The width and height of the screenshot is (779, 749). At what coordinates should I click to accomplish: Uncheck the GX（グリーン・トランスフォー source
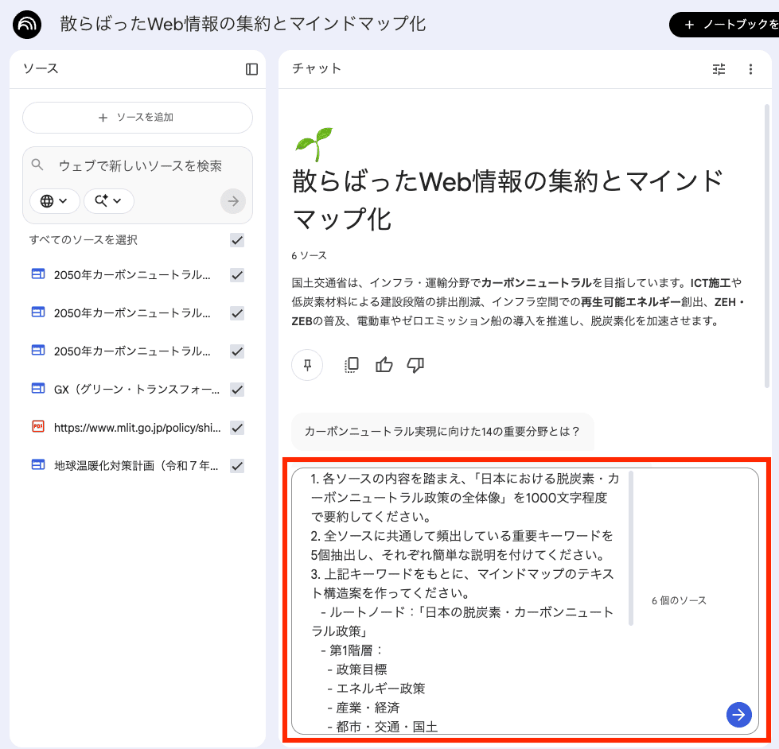pos(236,390)
